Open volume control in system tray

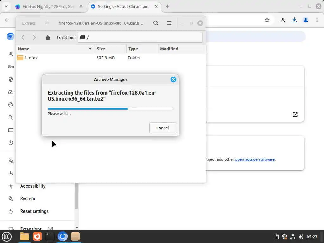click(x=301, y=237)
